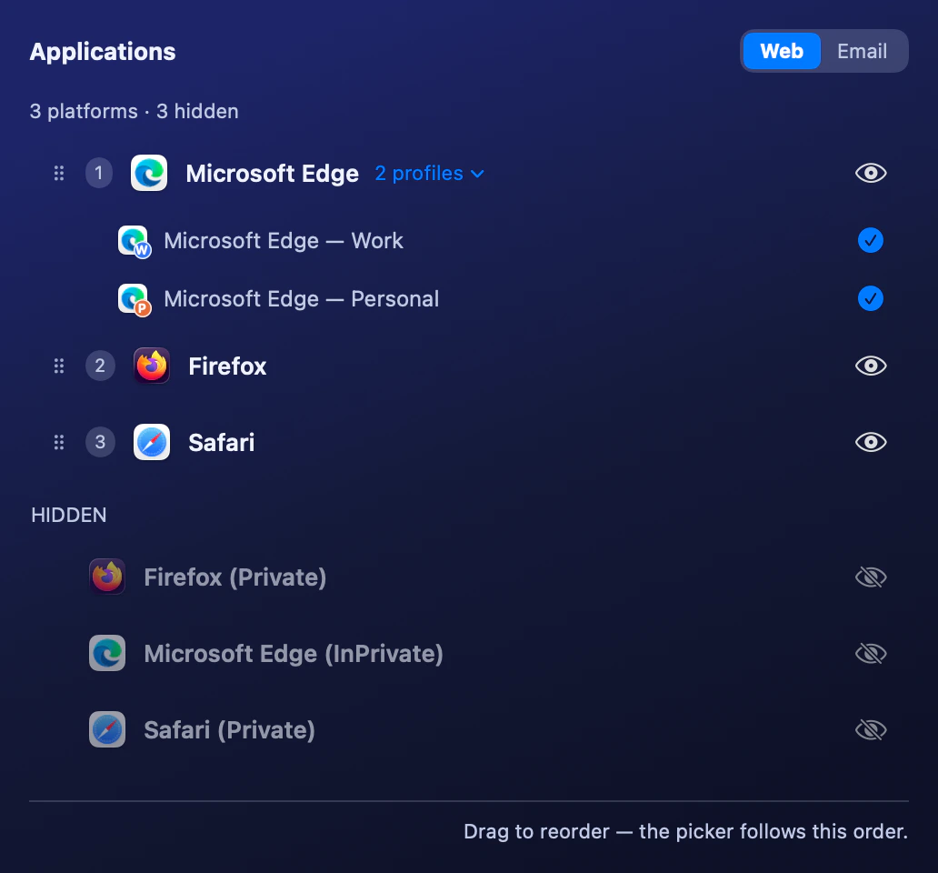Click the "Safari (Private)" label
Screen dimensions: 938x873
coord(230,730)
